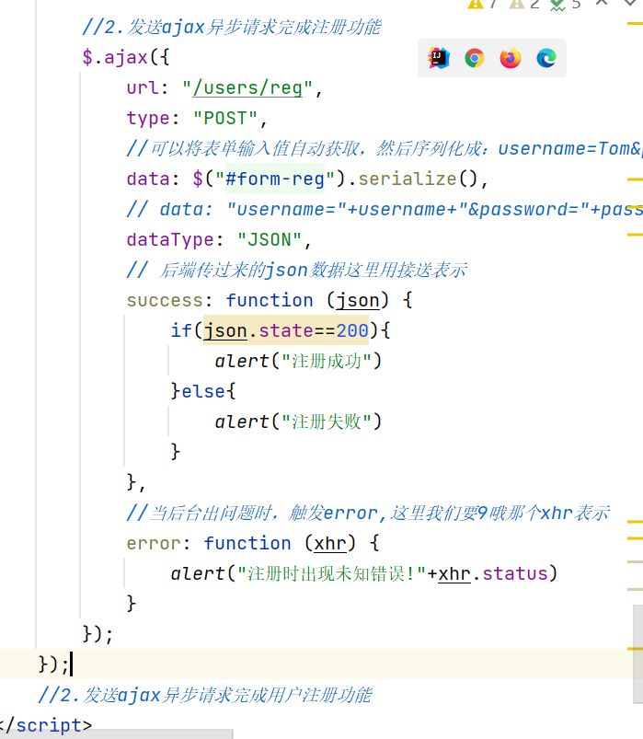Image resolution: width=643 pixels, height=739 pixels.
Task: Click the yellow warnings indicator showing 7
Action: point(482,5)
